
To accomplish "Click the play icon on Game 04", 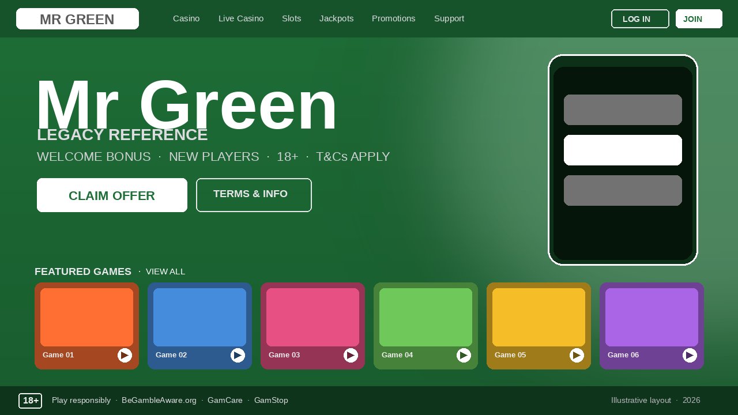I will coord(464,356).
